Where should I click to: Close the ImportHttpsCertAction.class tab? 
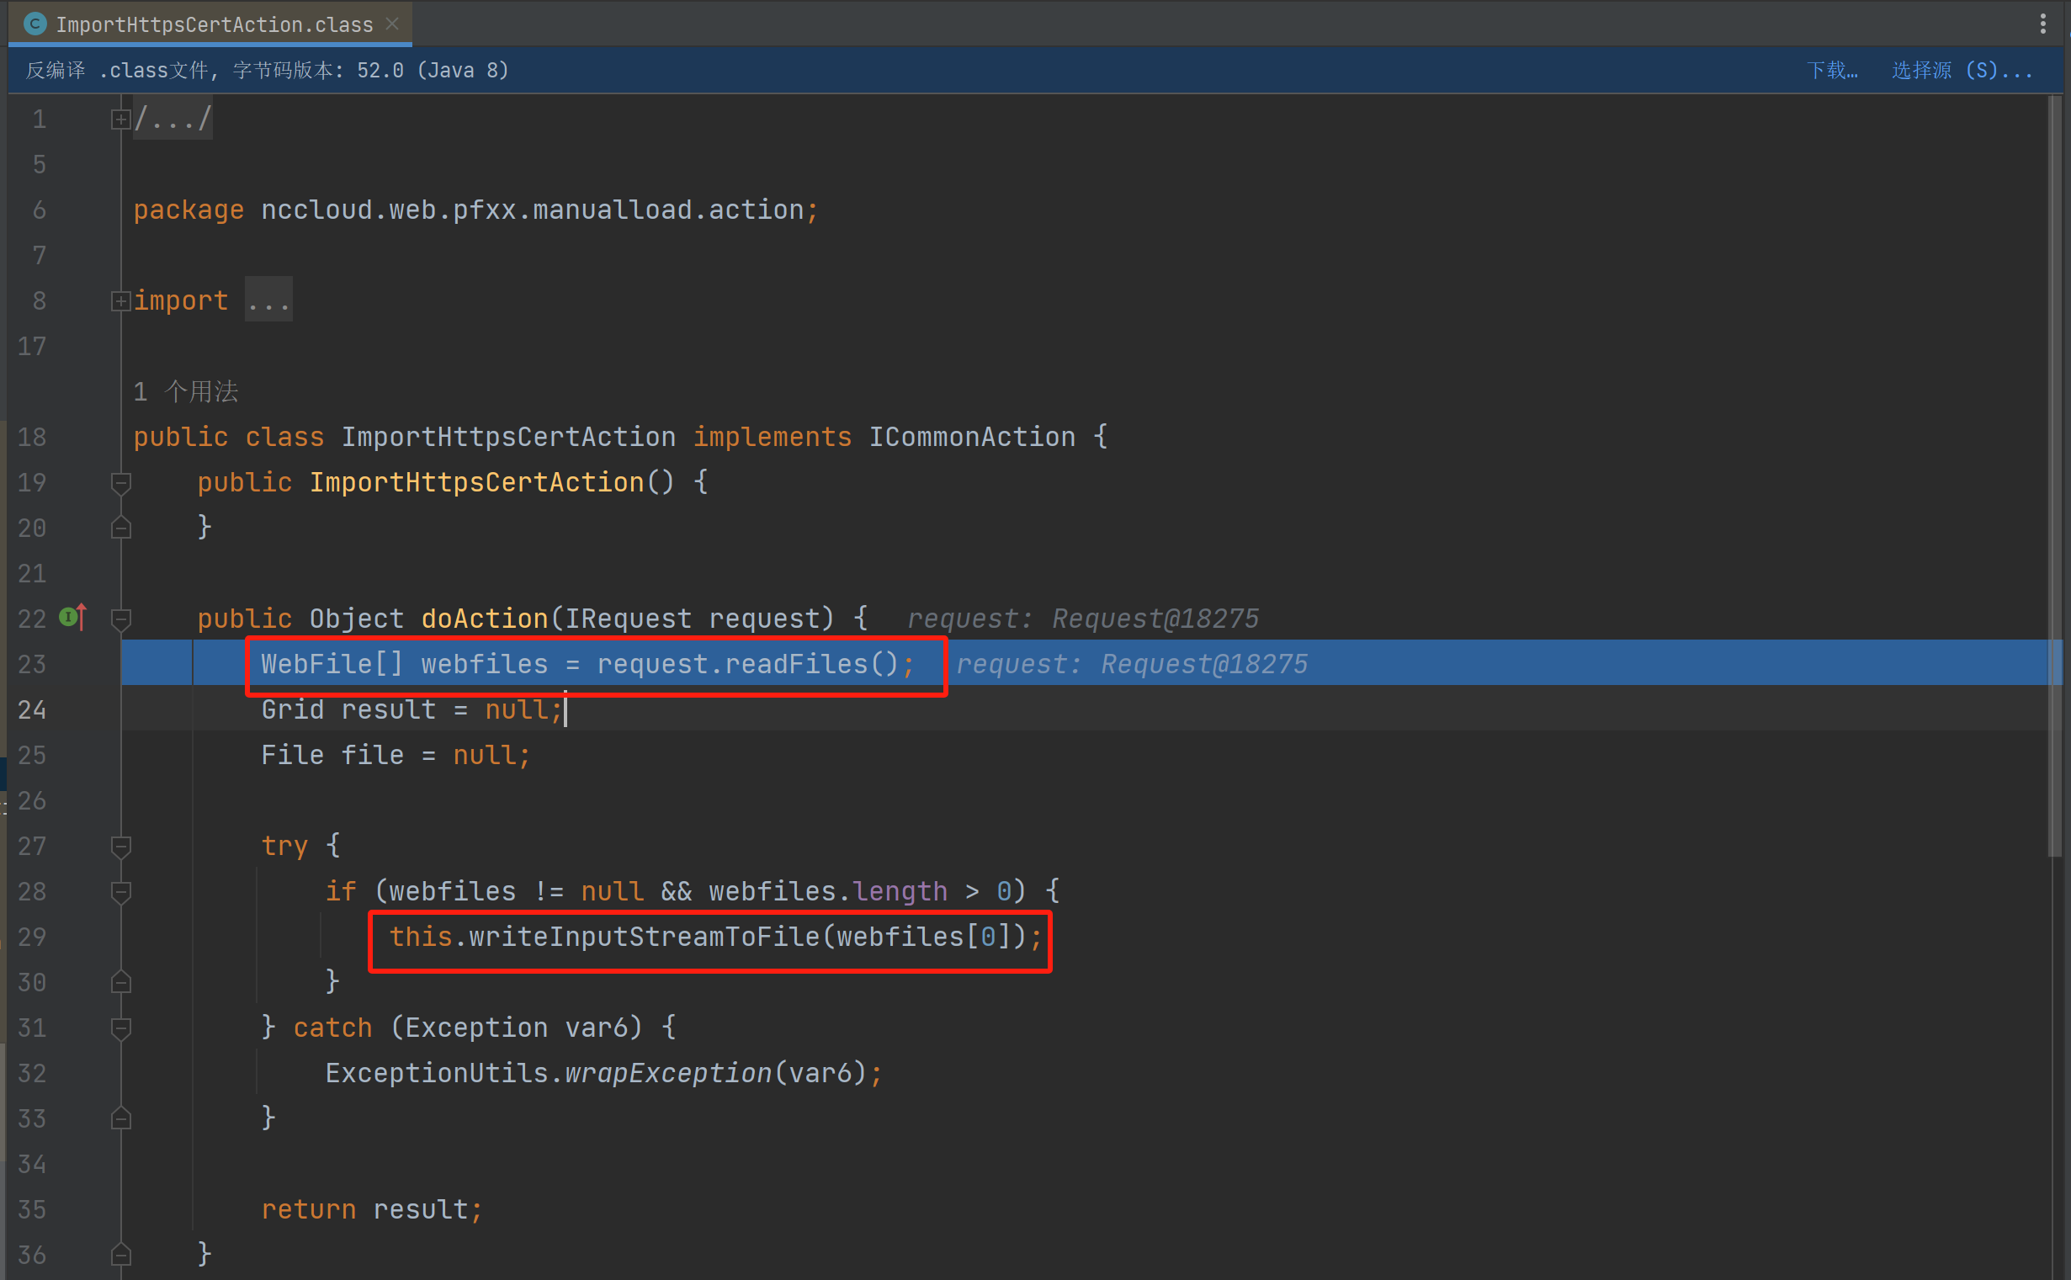point(392,24)
